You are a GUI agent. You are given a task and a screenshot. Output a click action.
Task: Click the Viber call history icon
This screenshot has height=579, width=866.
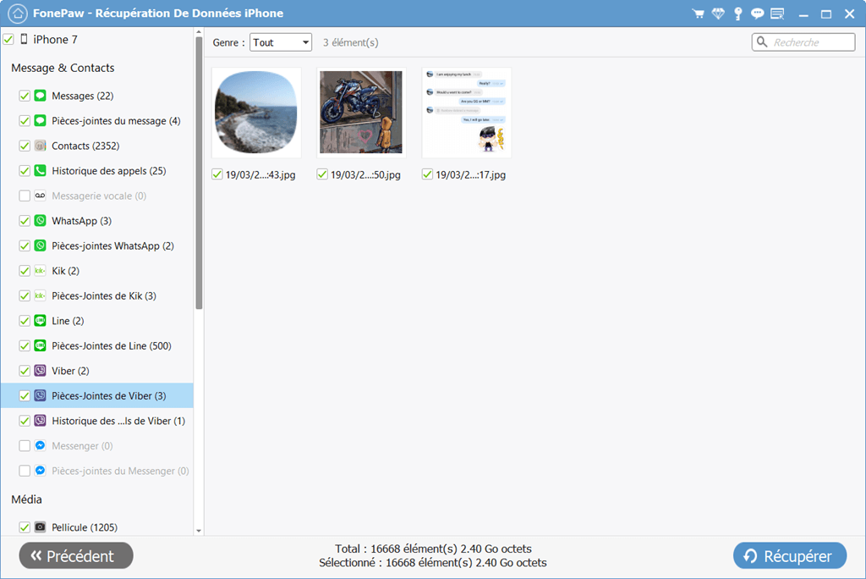pos(40,421)
